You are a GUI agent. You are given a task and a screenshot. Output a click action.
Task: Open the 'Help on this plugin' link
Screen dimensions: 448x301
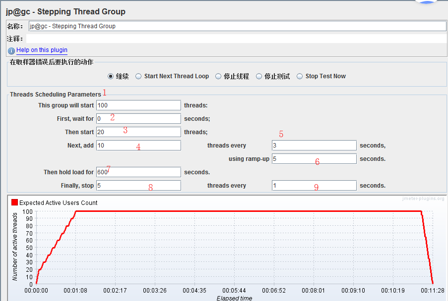42,50
